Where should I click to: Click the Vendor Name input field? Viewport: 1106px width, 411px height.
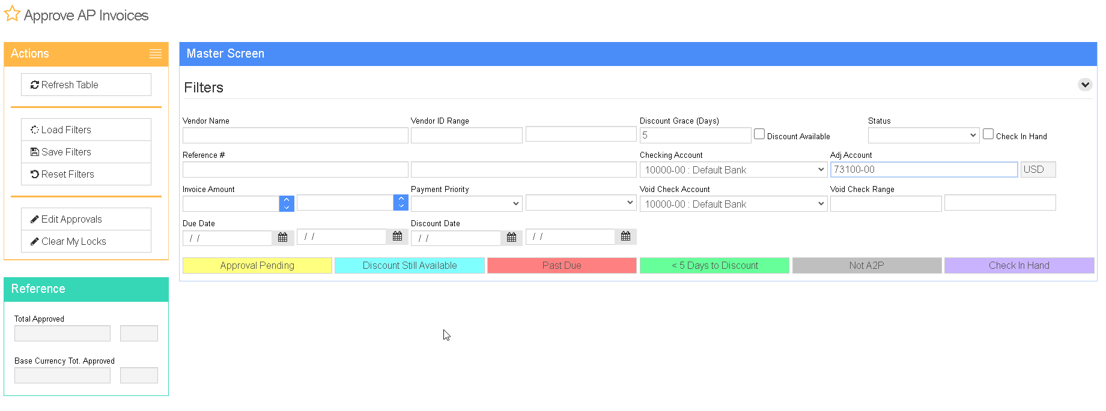295,136
